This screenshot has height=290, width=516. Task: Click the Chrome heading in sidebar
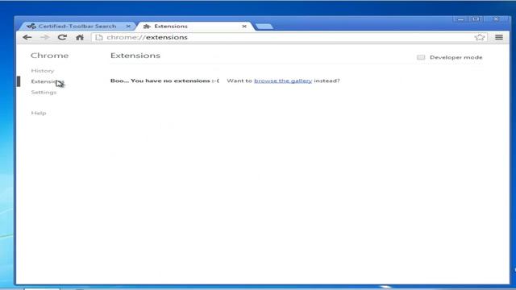(x=50, y=56)
